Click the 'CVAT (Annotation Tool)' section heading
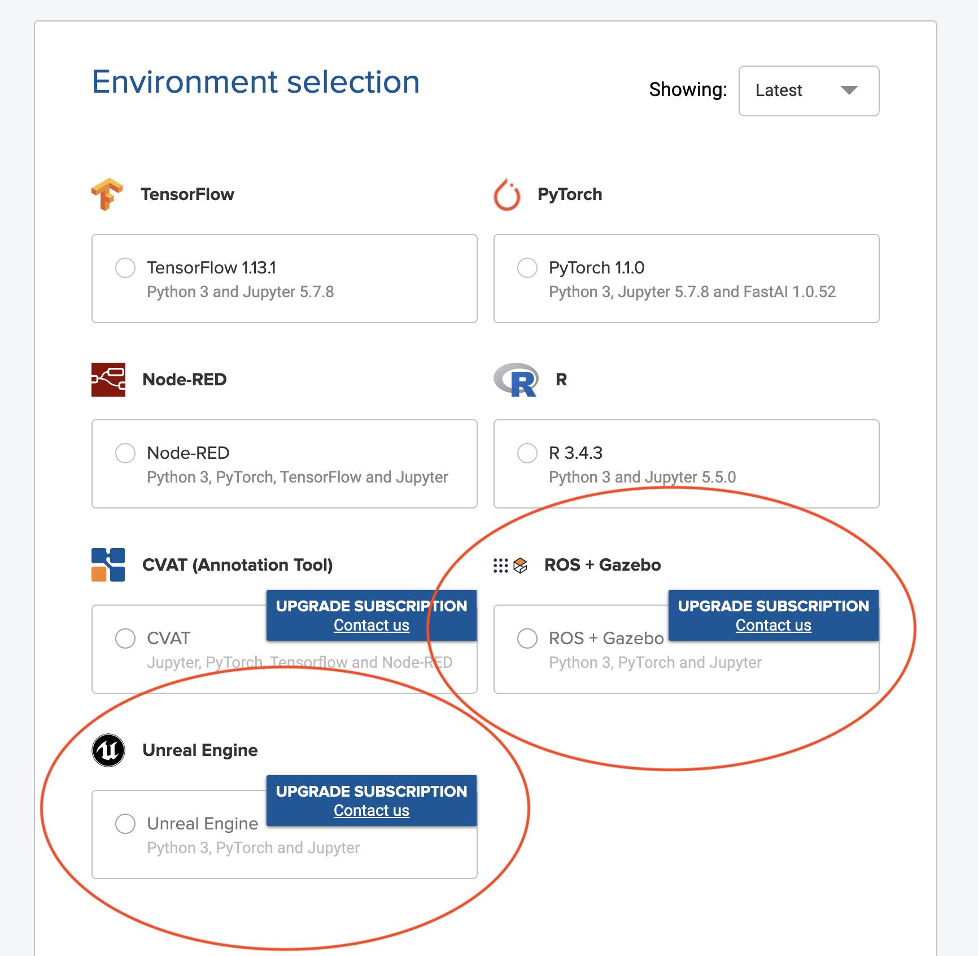 click(x=238, y=565)
